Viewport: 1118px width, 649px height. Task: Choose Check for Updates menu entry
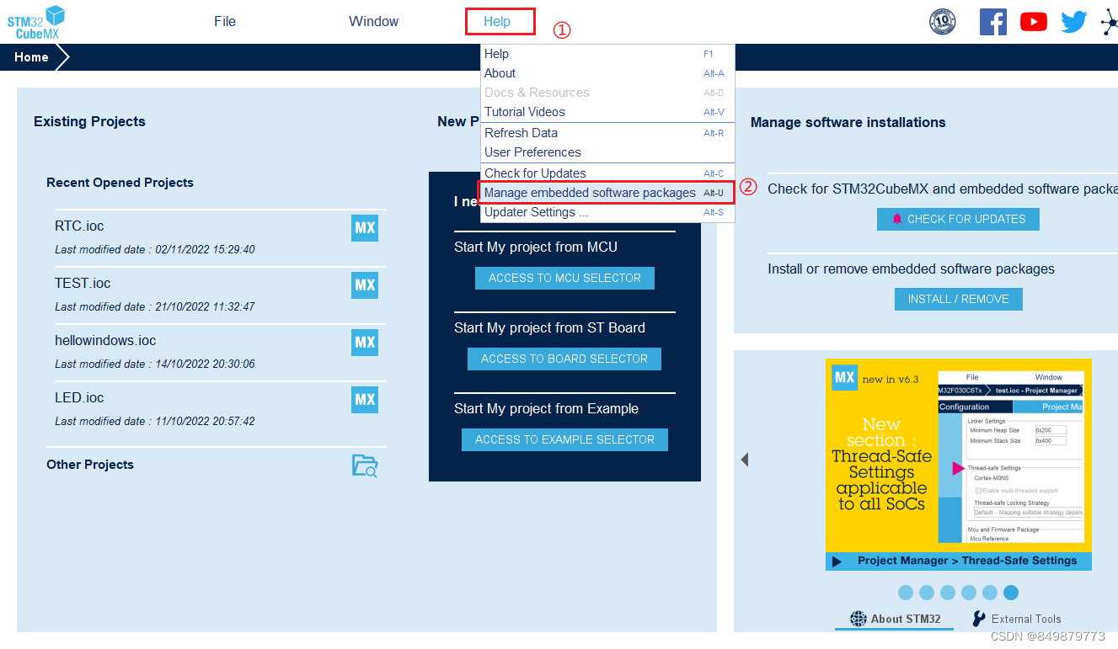tap(607, 173)
